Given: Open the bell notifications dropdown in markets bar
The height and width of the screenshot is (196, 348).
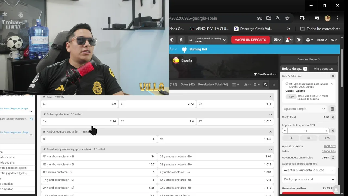Looking at the screenshot, I should click(x=247, y=85).
